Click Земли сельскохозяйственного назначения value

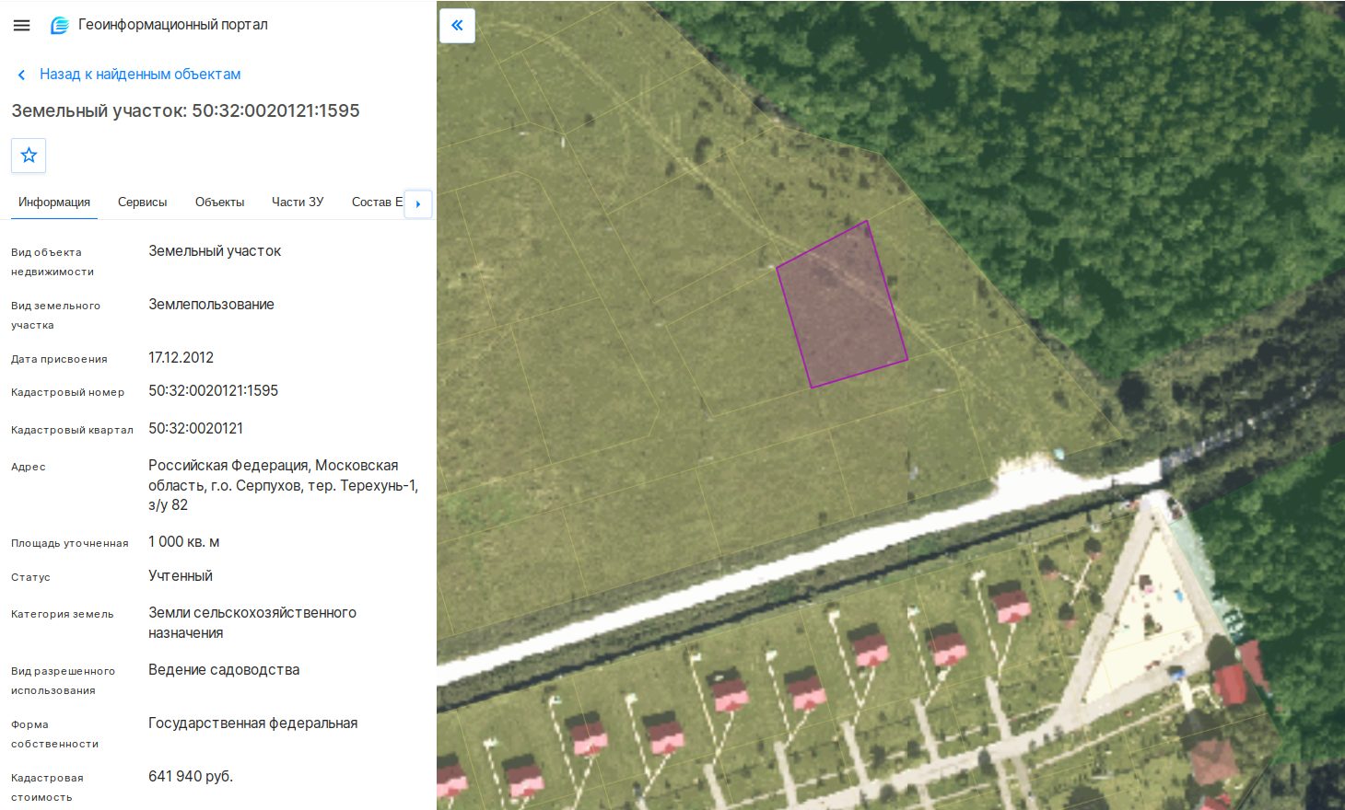pos(252,623)
